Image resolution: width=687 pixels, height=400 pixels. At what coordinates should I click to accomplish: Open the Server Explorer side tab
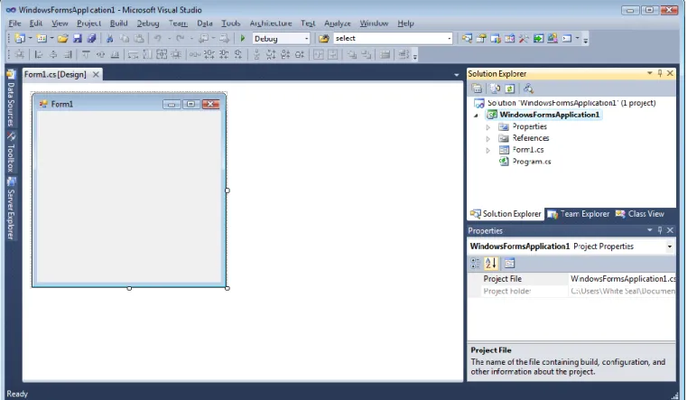click(x=11, y=209)
